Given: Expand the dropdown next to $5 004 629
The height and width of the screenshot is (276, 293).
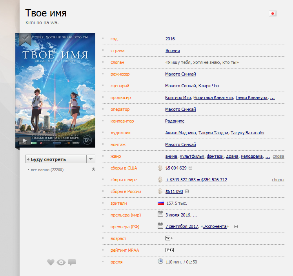Looking at the screenshot, I should coord(190,168).
